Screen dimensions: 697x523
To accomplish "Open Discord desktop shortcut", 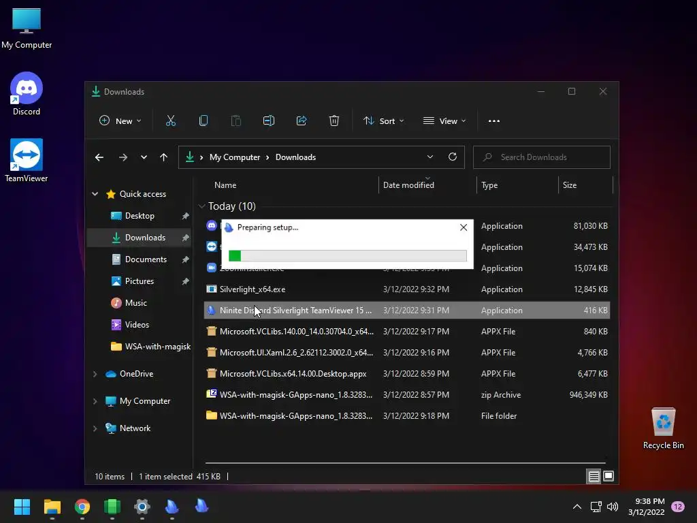I will (27, 94).
